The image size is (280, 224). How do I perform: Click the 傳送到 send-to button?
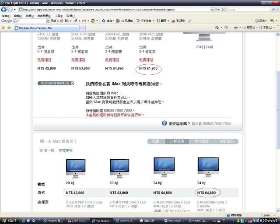(x=178, y=21)
